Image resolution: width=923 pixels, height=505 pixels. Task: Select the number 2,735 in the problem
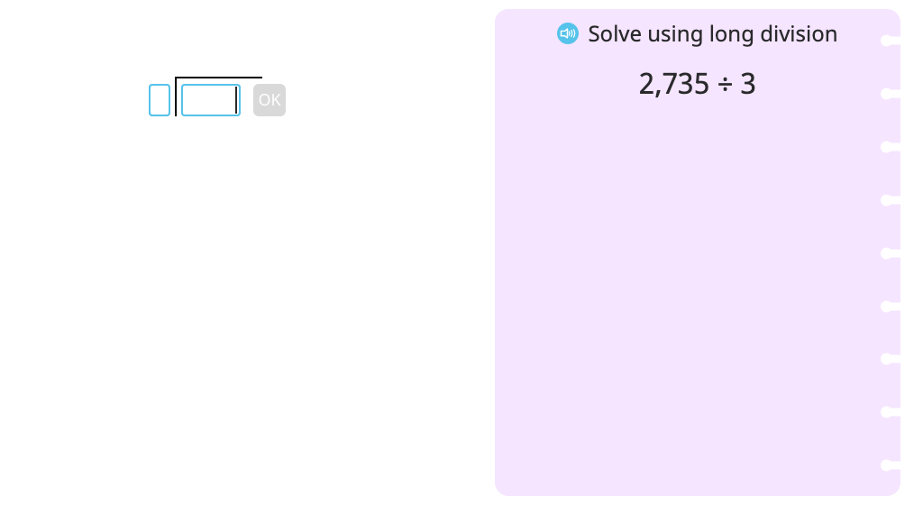[x=674, y=84]
